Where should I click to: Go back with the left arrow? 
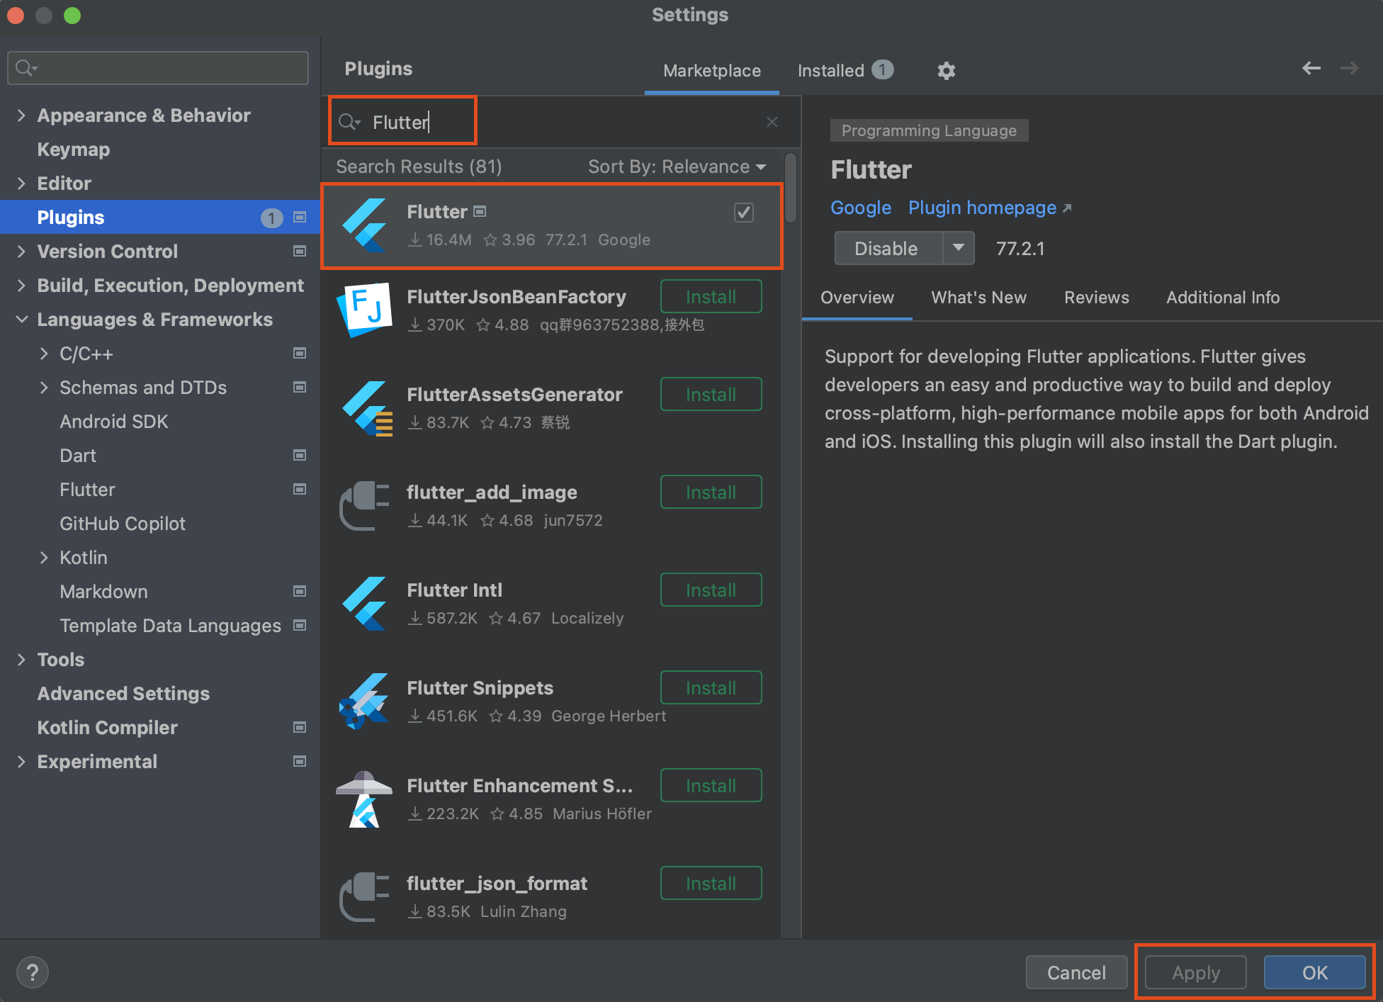tap(1311, 68)
